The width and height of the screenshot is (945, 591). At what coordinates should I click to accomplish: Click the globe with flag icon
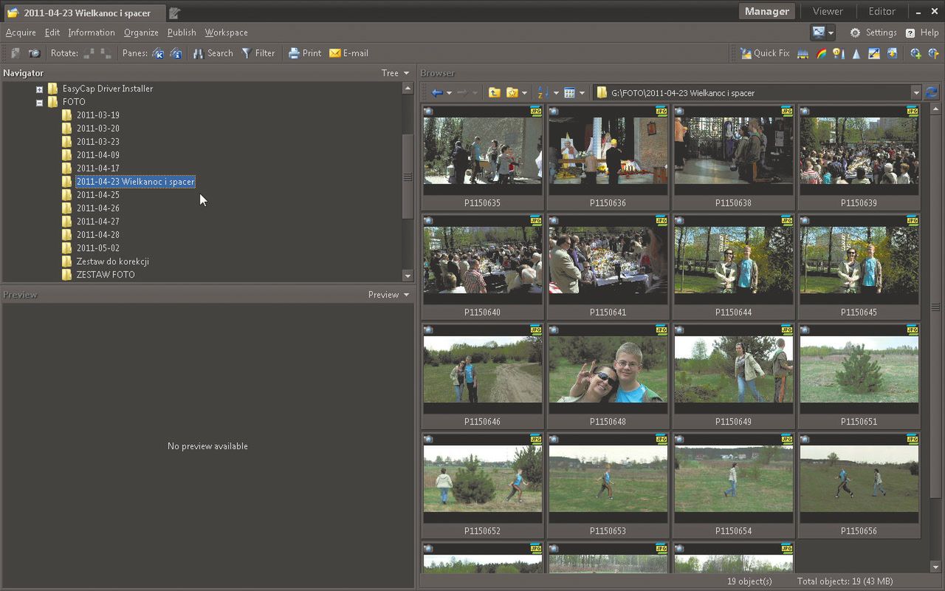point(933,53)
